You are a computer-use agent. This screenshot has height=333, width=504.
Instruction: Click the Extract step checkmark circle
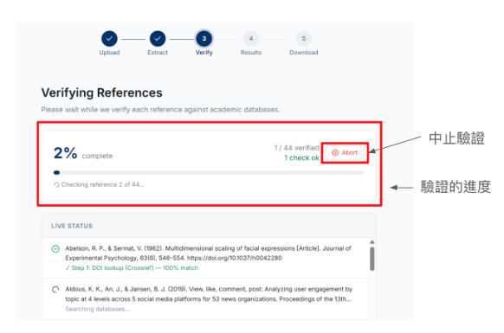pyautogui.click(x=158, y=39)
